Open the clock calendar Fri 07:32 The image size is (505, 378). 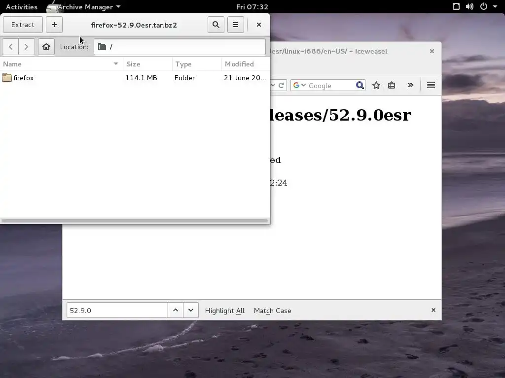pyautogui.click(x=252, y=7)
